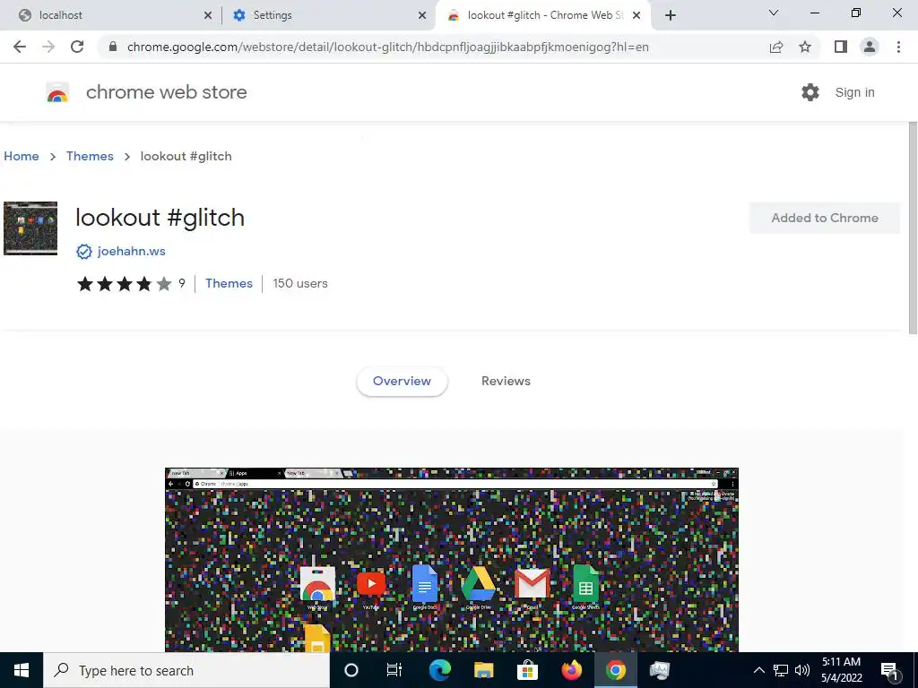Viewport: 918px width, 688px height.
Task: Open Chrome side panel icon
Action: click(x=841, y=47)
